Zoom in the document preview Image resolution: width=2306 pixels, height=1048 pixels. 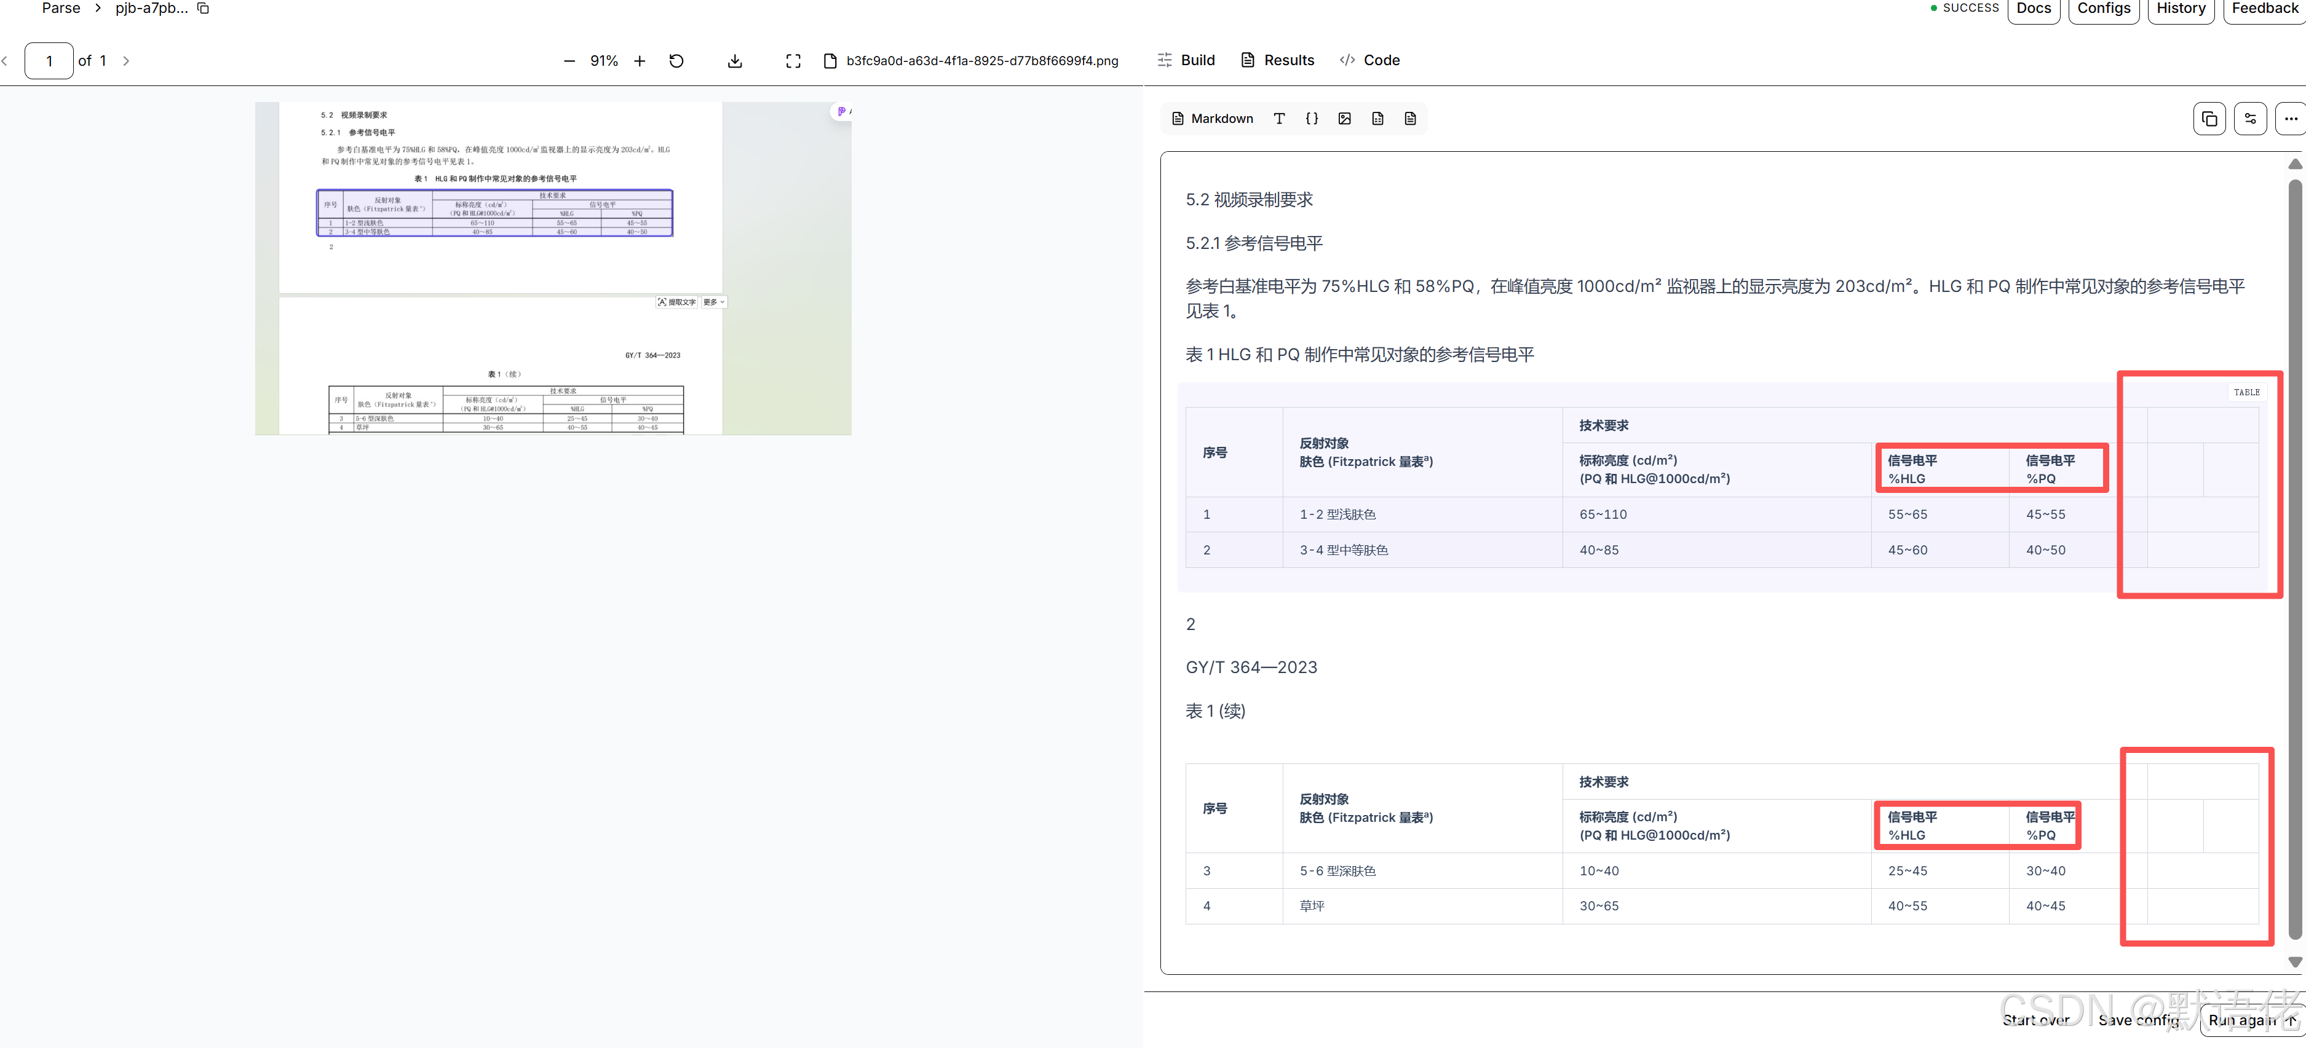639,61
